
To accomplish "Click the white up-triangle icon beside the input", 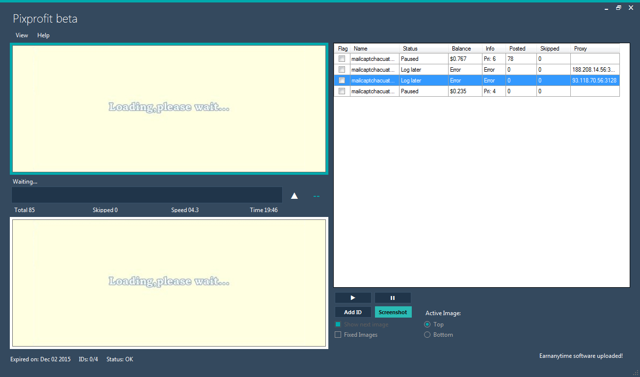I will (x=294, y=196).
